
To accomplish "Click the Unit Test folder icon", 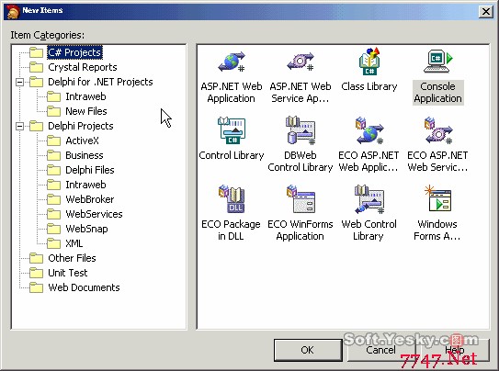I will point(36,273).
